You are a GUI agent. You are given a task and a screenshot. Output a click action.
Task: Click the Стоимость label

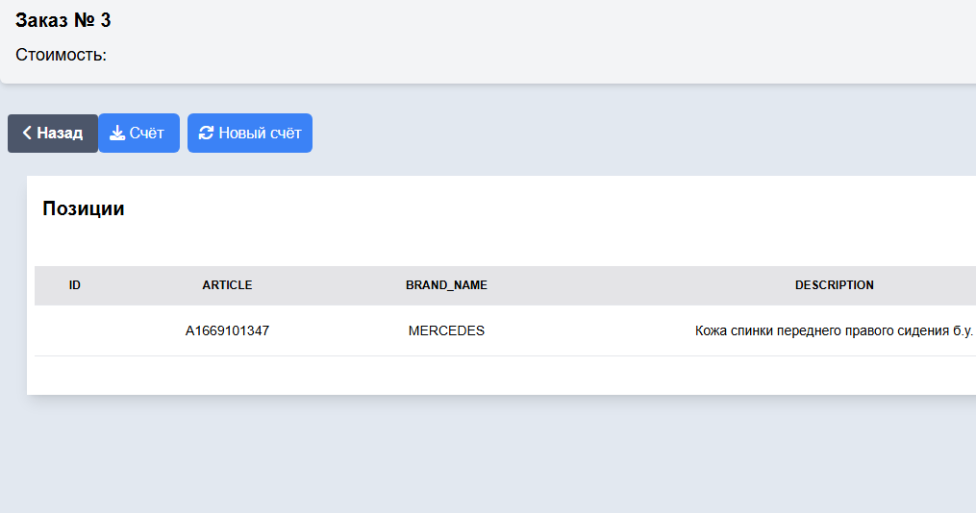tap(61, 55)
